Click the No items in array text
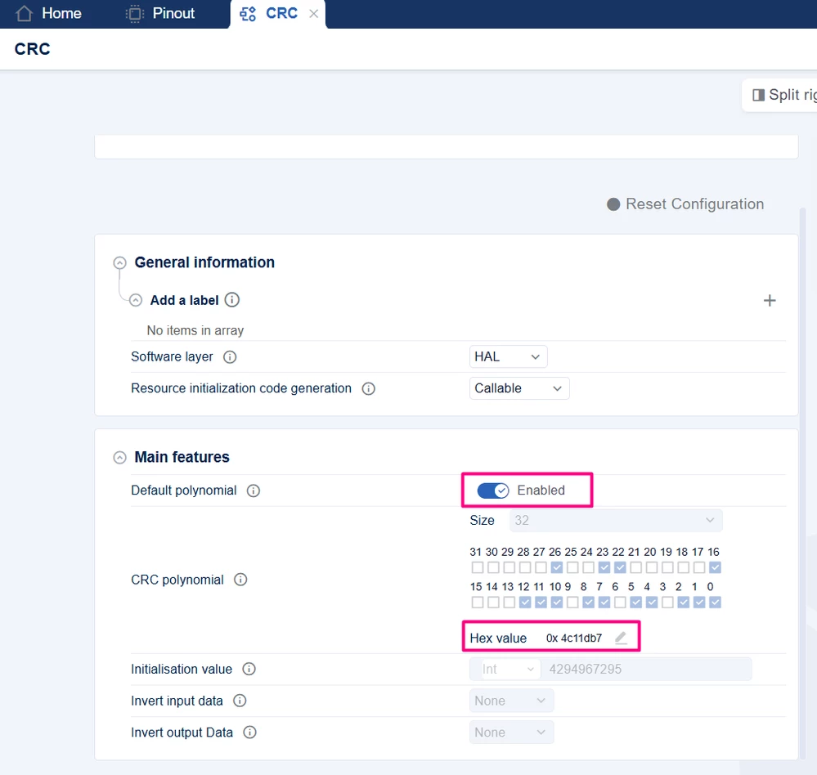 [195, 331]
